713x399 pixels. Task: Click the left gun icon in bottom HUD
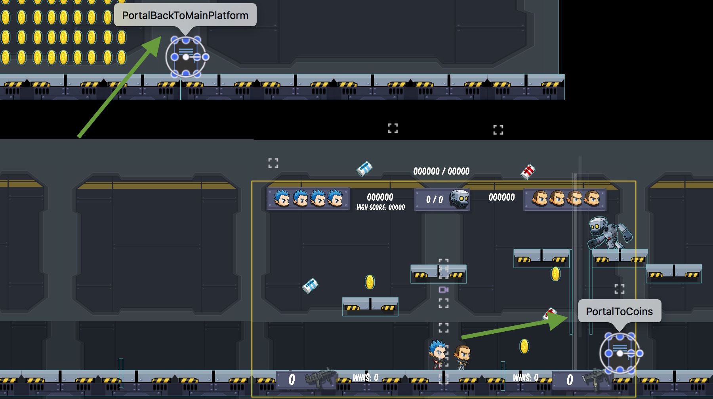319,378
